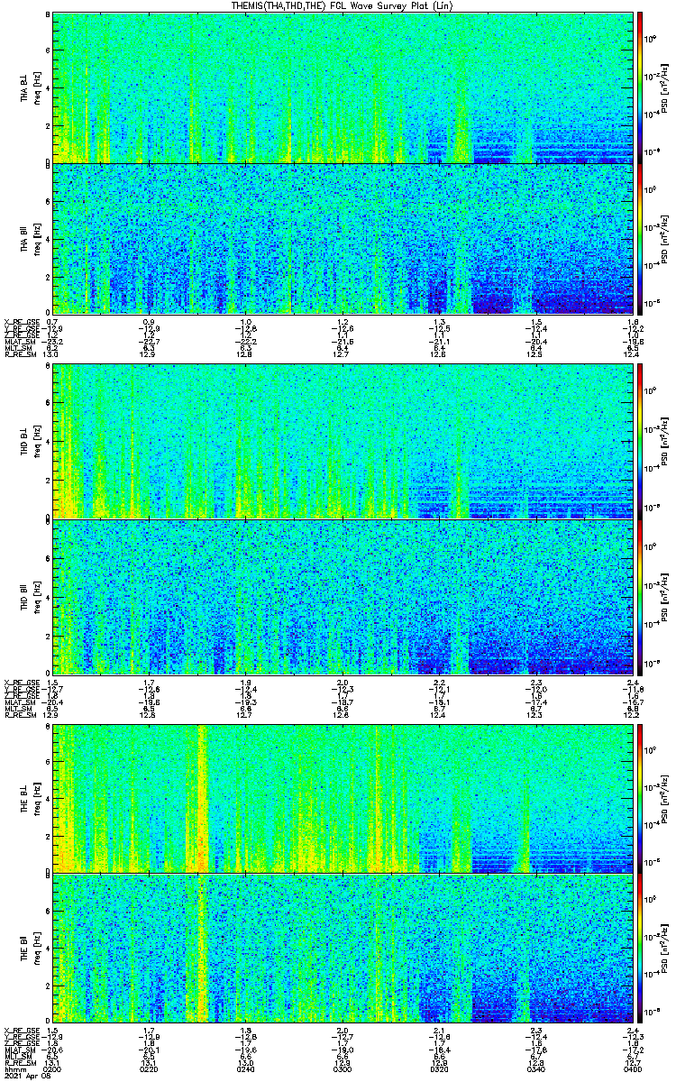Image resolution: width=676 pixels, height=1082 pixels.
Task: Click the PSD color bar of THD B-perpendicular
Action: point(640,442)
